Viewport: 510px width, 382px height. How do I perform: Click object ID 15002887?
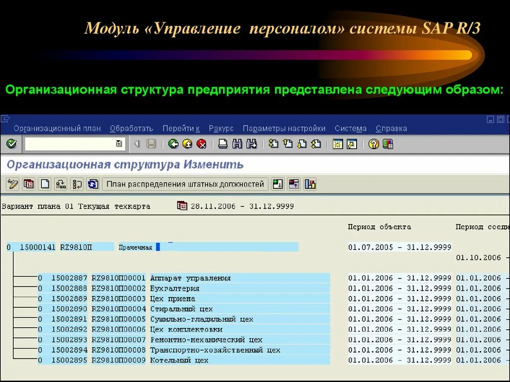pos(69,278)
